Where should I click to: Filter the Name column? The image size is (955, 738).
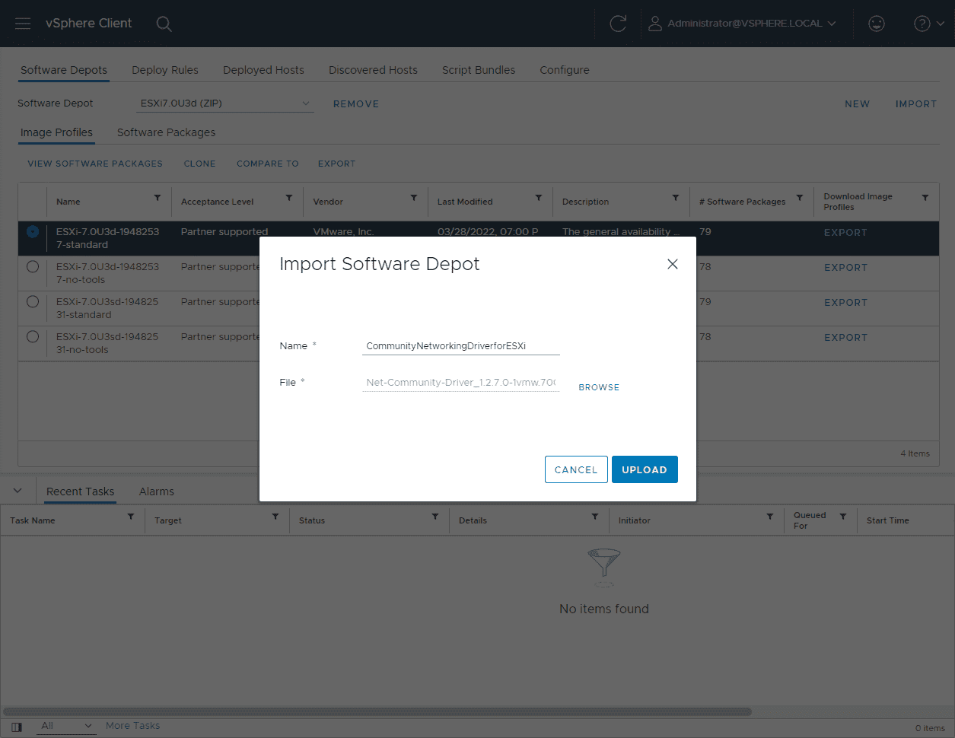tap(158, 198)
